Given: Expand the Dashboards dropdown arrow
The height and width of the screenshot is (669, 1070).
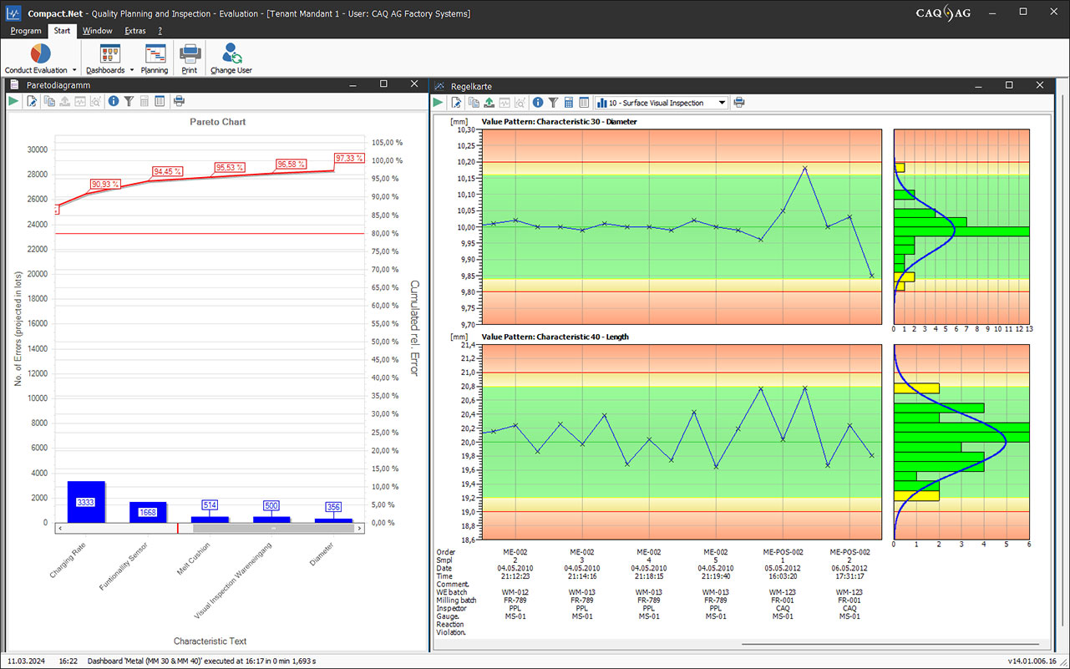Looking at the screenshot, I should [x=132, y=70].
